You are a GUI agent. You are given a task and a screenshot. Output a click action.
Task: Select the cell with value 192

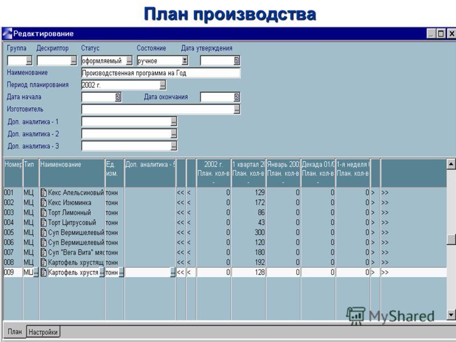click(249, 262)
